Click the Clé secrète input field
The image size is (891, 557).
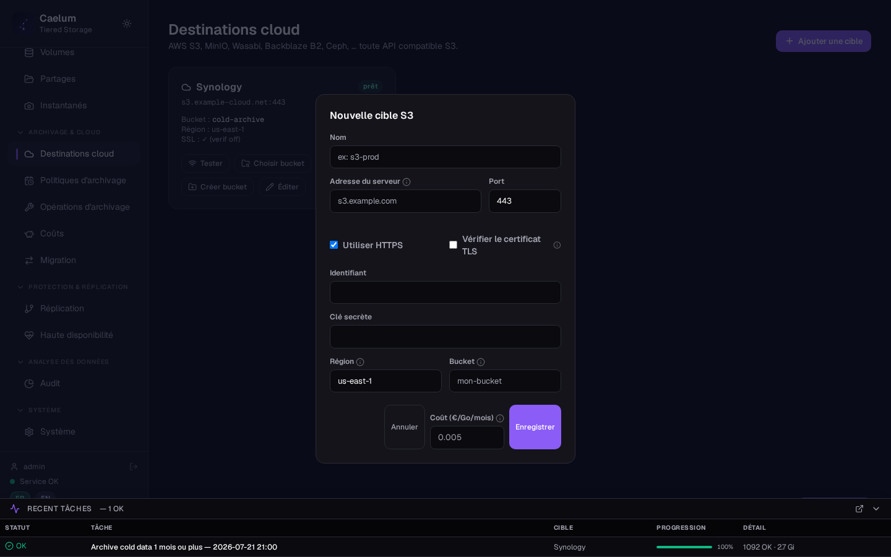pyautogui.click(x=445, y=337)
